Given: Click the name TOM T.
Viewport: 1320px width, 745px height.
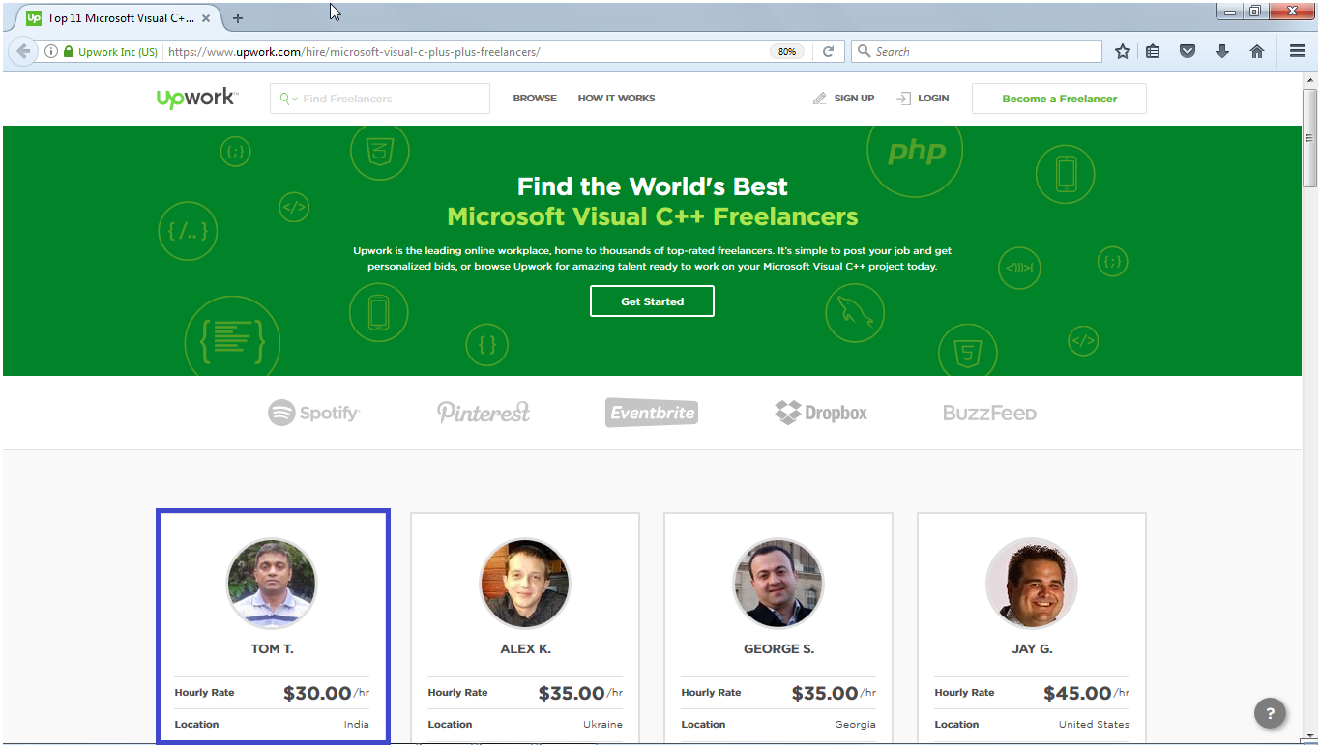Looking at the screenshot, I should (x=272, y=649).
